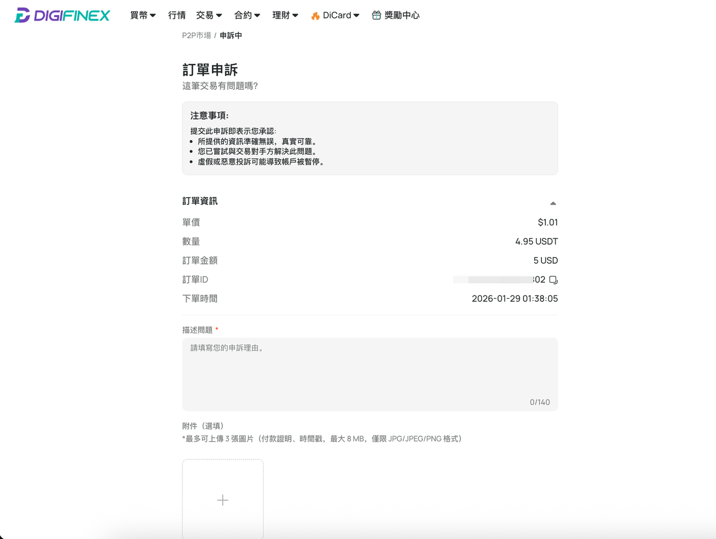
Task: Click the 描述問題 appeal reason text box
Action: [370, 374]
